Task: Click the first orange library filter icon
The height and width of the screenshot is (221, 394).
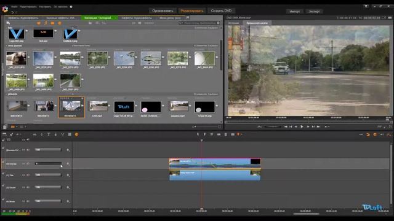Action: pos(39,23)
